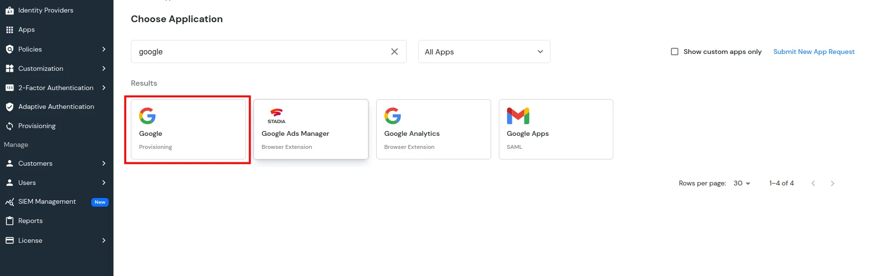Click Submit New App Request link
The height and width of the screenshot is (276, 876).
click(814, 52)
